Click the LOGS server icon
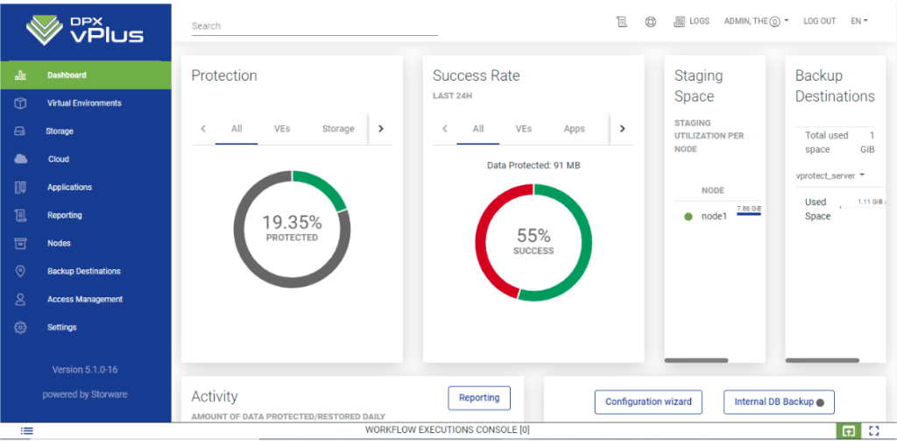The height and width of the screenshot is (441, 897). (x=680, y=21)
